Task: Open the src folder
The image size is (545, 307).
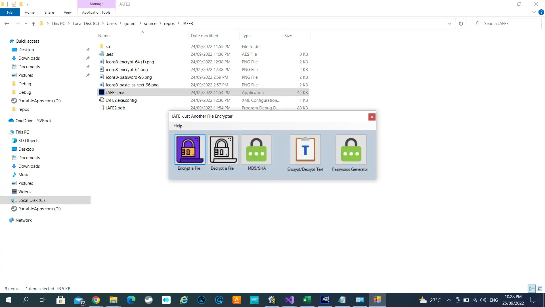Action: tap(108, 46)
